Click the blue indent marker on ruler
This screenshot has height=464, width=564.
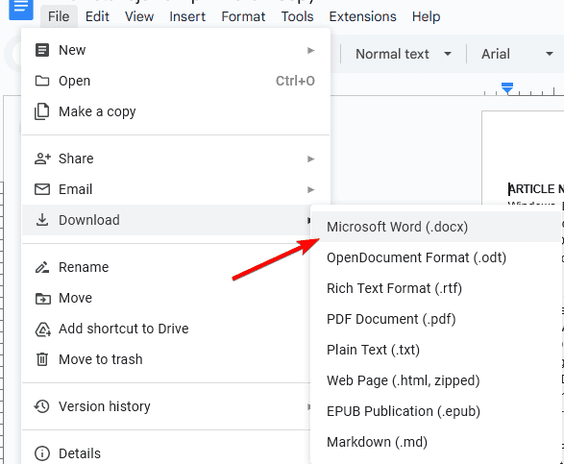click(507, 87)
